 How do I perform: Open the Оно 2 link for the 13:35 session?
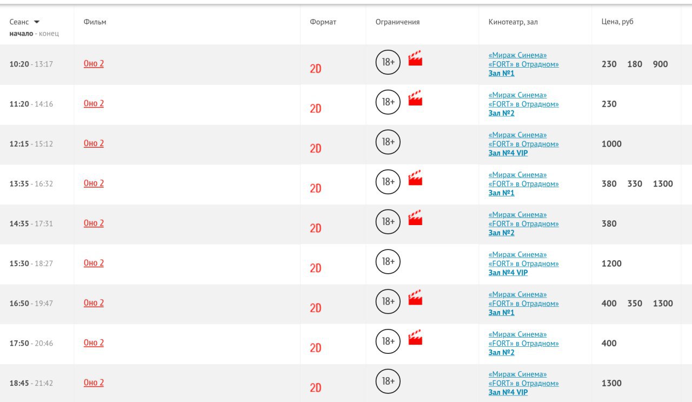coord(94,183)
